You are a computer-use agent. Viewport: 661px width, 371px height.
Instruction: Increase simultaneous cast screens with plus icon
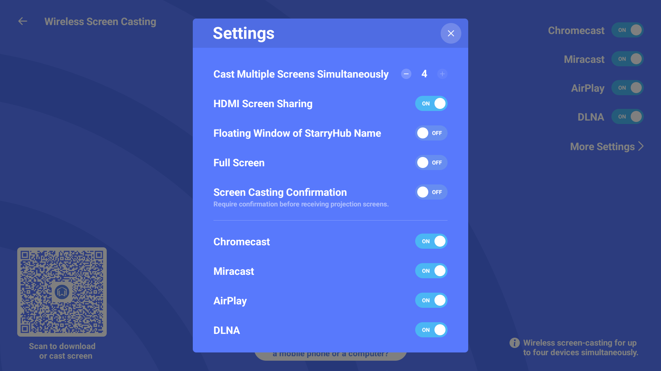pyautogui.click(x=442, y=74)
